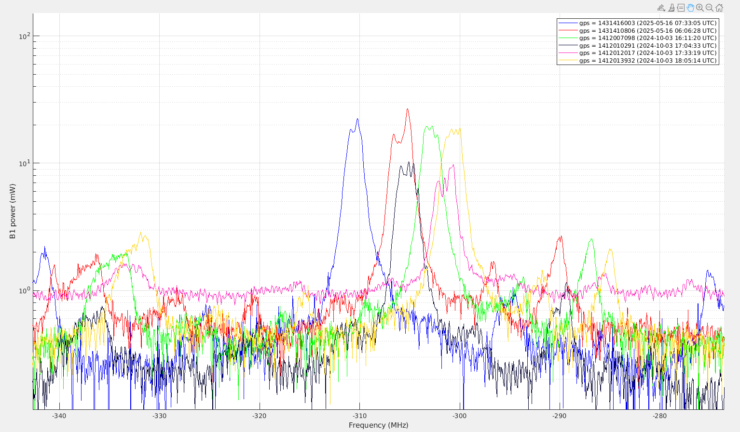Viewport: 740px width, 432px height.
Task: Activate the data brushing tool icon
Action: (671, 8)
